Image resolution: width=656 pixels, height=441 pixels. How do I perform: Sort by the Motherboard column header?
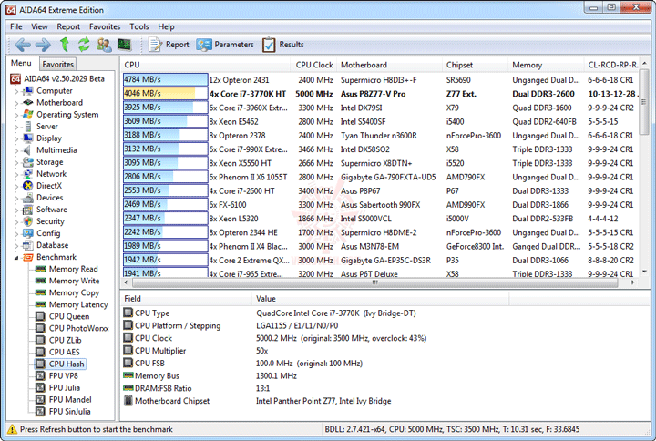coord(390,65)
